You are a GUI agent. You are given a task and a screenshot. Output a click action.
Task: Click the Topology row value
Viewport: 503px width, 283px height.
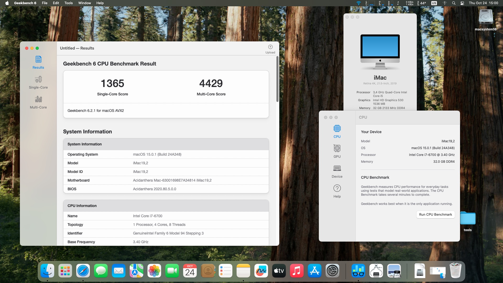pyautogui.click(x=159, y=225)
